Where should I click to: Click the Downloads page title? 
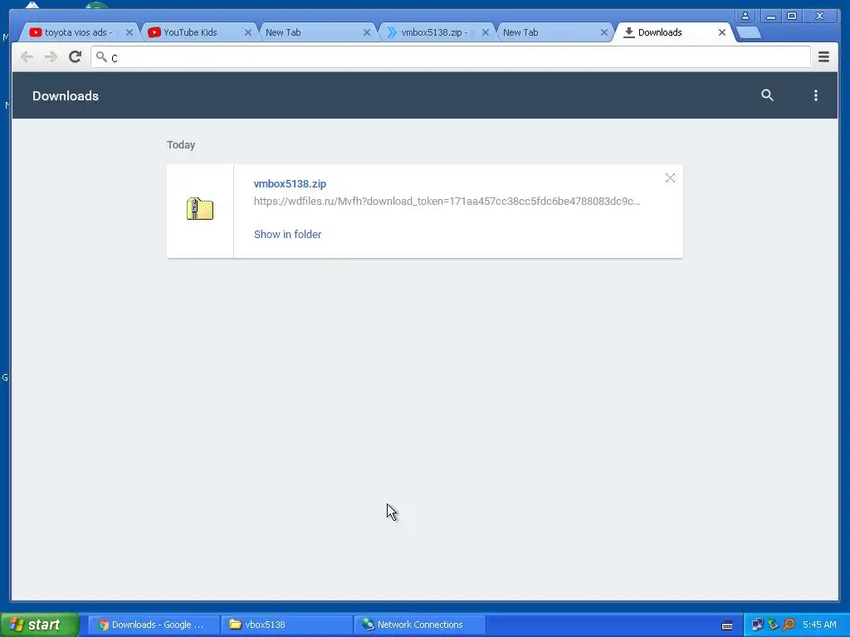pyautogui.click(x=66, y=96)
